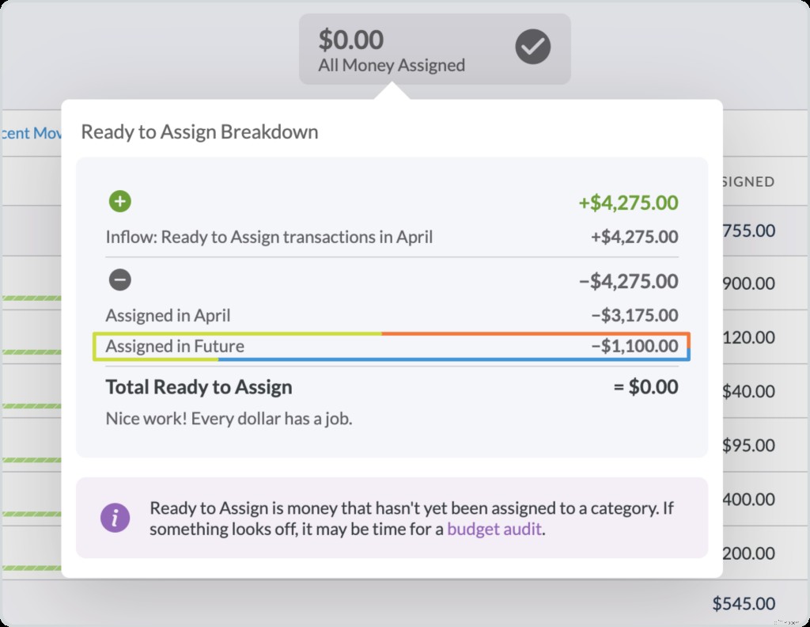810x627 pixels.
Task: Open the budget audit link
Action: point(494,529)
